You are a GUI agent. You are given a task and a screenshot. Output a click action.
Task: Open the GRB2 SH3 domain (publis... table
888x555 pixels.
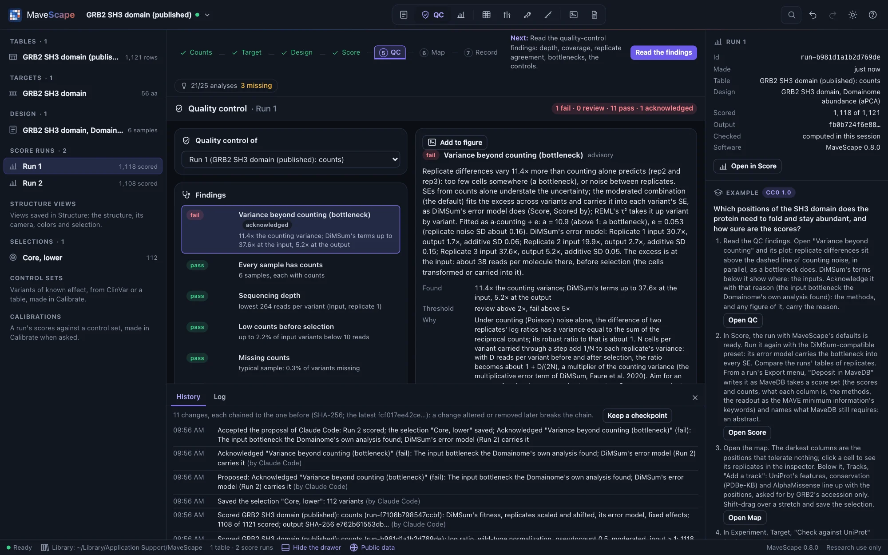tap(83, 57)
